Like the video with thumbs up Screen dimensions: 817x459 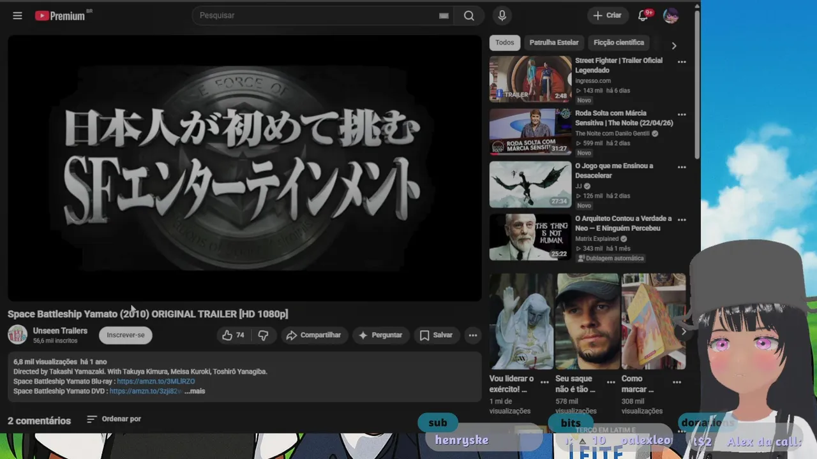(x=233, y=335)
